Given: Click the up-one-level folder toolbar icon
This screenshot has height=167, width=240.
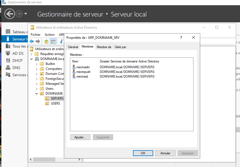Looking at the screenshot, I should (x=46, y=42).
